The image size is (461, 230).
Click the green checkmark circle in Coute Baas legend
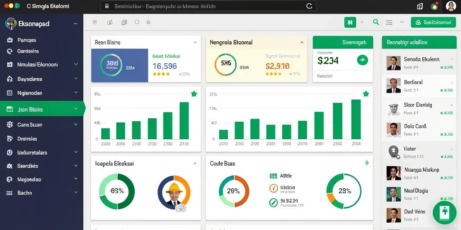273,202
